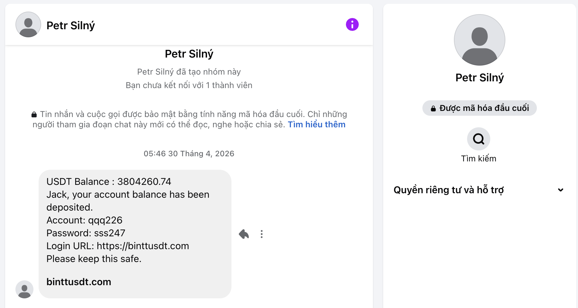
Task: Click the Được mã hóa đầu cuối badge
Action: (479, 108)
